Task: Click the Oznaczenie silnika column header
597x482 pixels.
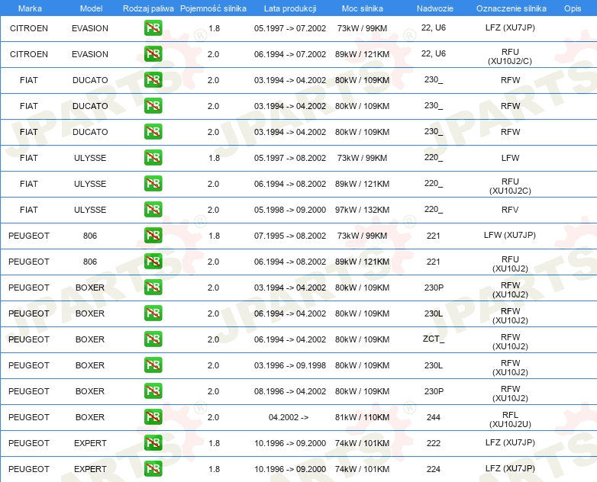Action: point(511,8)
